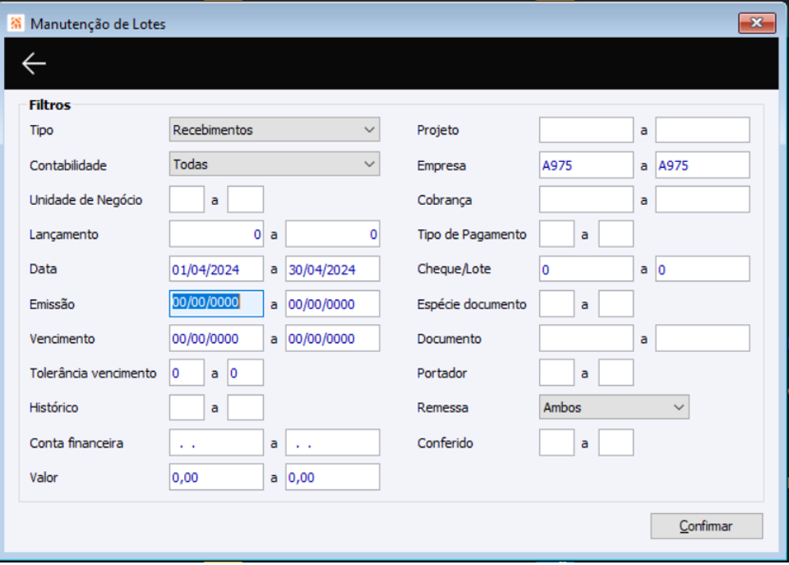Screen dimensions: 789x565
Task: Open the Contabilidade dropdown showing Todas
Action: [x=275, y=164]
